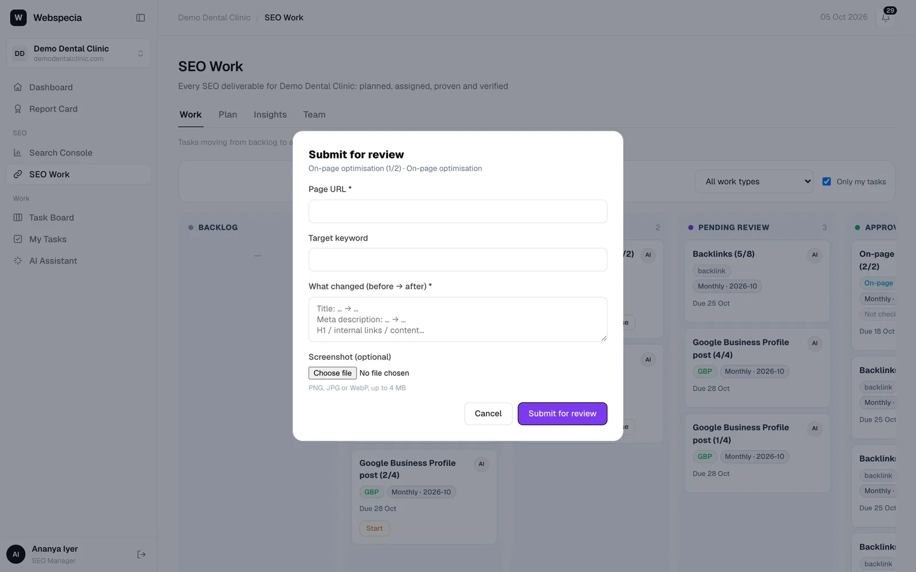This screenshot has height=572, width=916.
Task: Focus the Target keyword input field
Action: tap(458, 260)
